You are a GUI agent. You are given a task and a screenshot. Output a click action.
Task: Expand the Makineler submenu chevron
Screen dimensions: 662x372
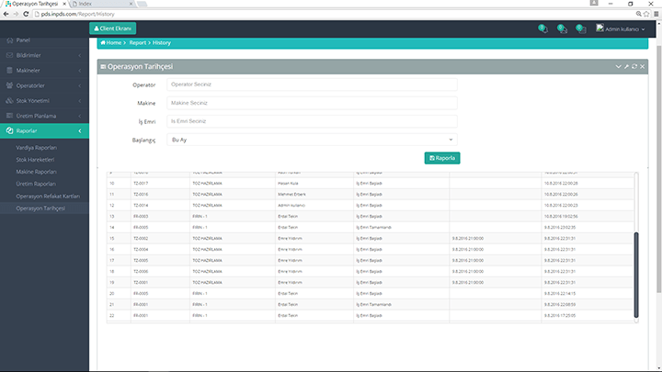(x=80, y=71)
